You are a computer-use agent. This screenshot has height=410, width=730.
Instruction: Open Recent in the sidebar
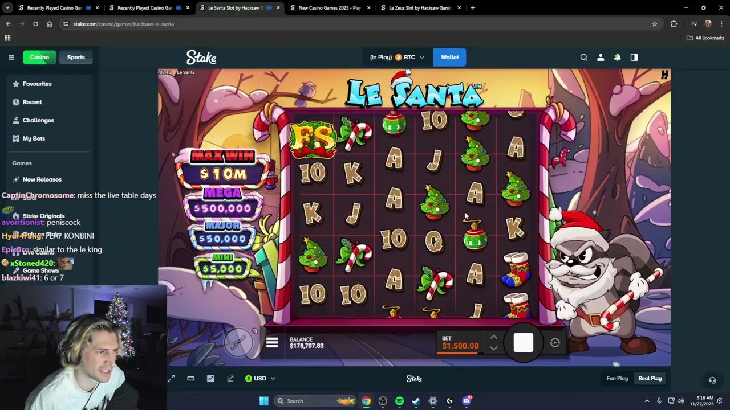coord(32,102)
